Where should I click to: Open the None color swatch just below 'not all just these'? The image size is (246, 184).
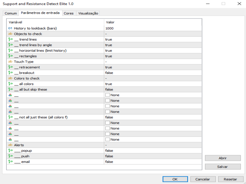(x=108, y=123)
